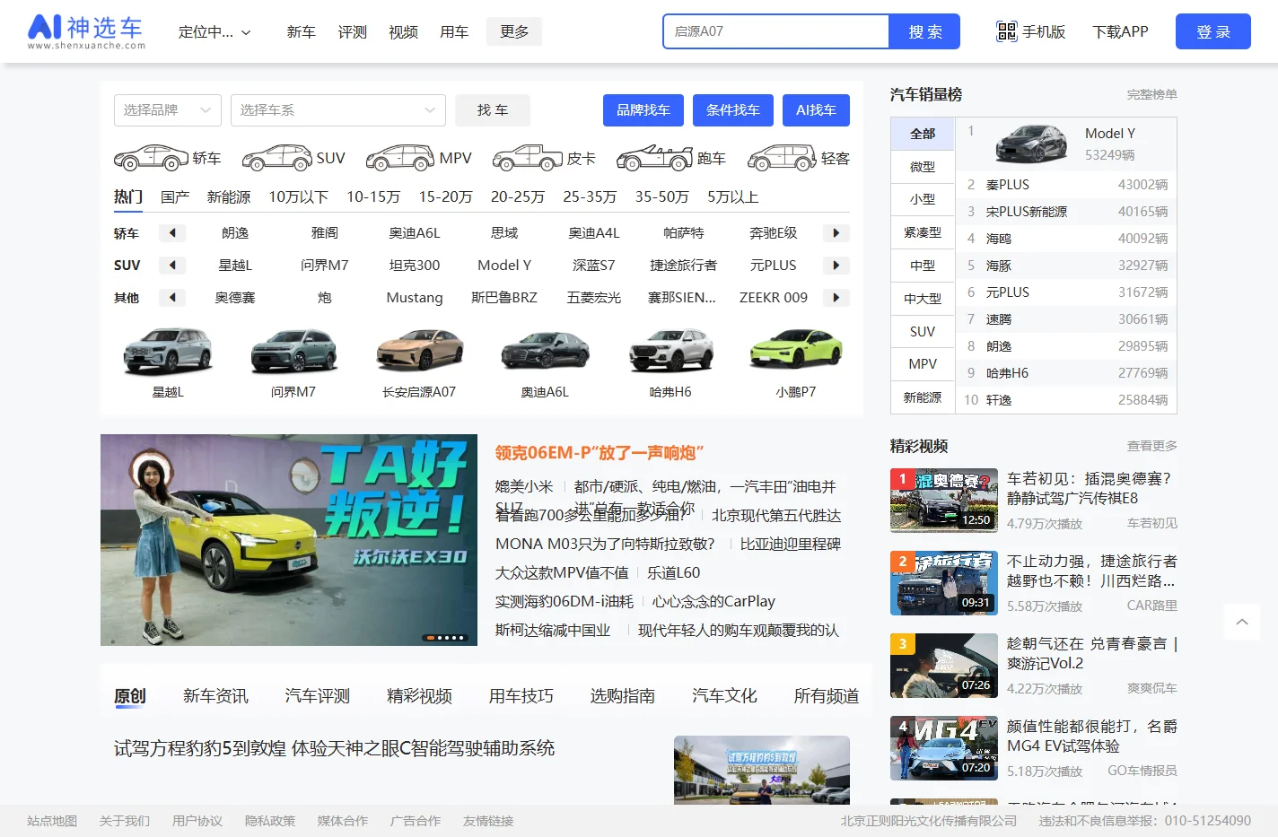Switch to the 10-15万 price tab
This screenshot has height=837, width=1278.
click(x=373, y=197)
